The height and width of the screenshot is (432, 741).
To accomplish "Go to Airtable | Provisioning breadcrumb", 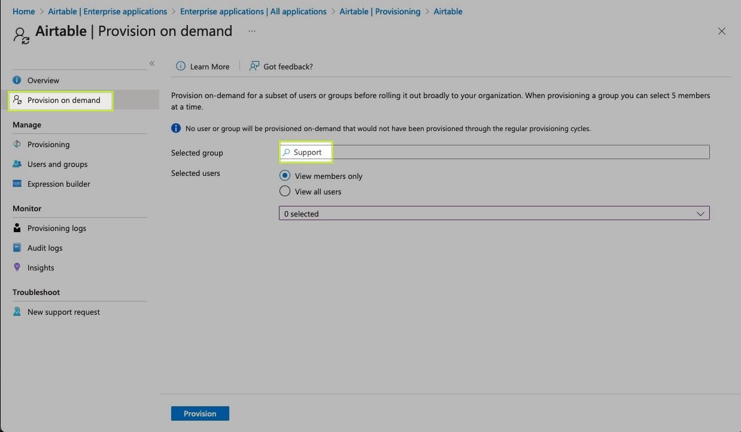I will pyautogui.click(x=380, y=11).
